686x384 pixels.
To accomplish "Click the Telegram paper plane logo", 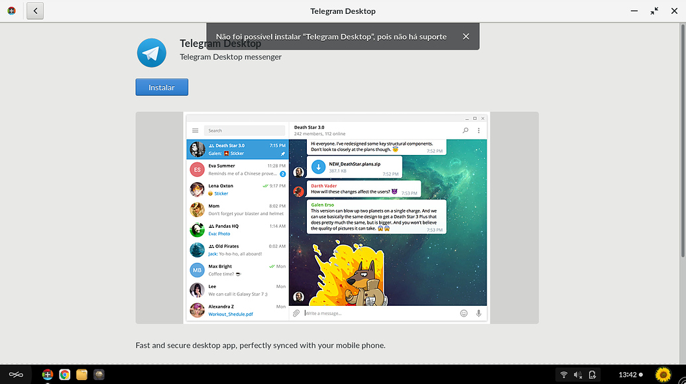I will click(x=152, y=52).
